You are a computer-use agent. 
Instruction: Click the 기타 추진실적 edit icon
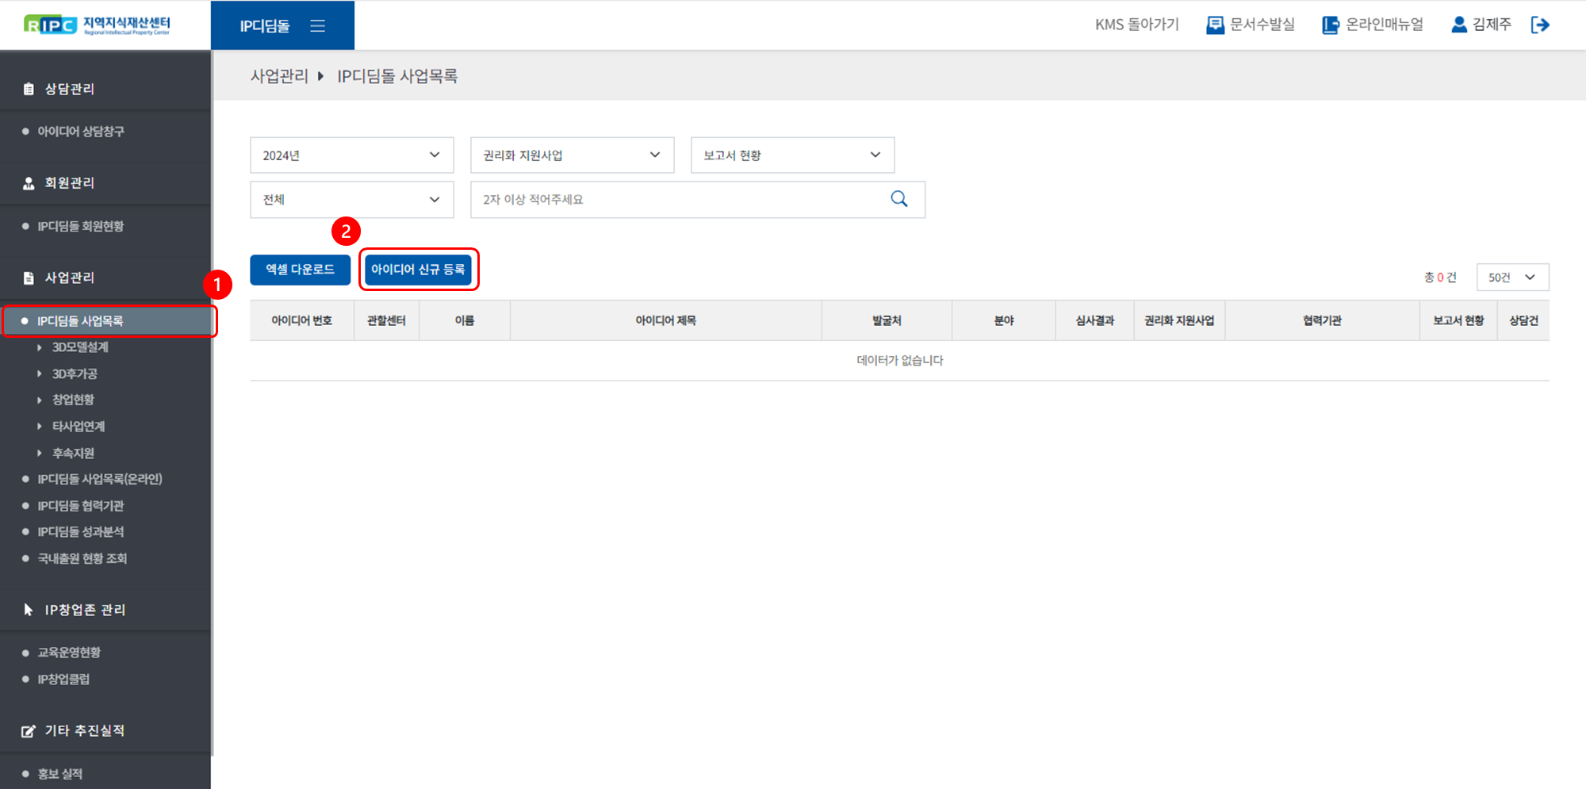pyautogui.click(x=29, y=731)
